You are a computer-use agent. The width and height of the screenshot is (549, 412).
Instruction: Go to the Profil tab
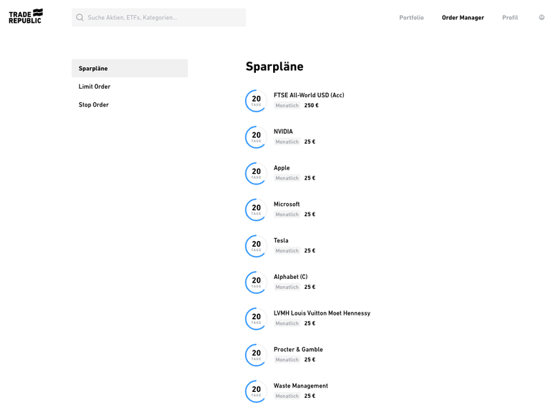510,17
